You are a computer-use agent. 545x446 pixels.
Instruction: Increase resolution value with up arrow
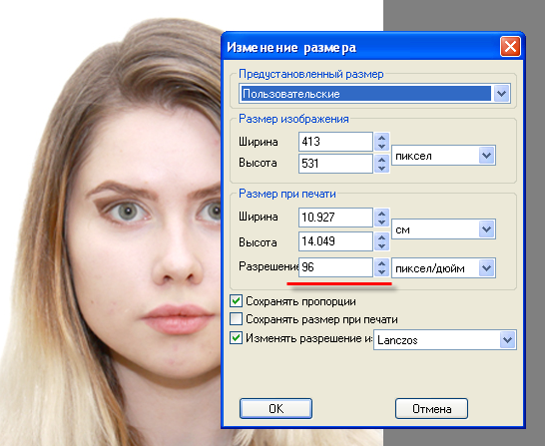[381, 263]
